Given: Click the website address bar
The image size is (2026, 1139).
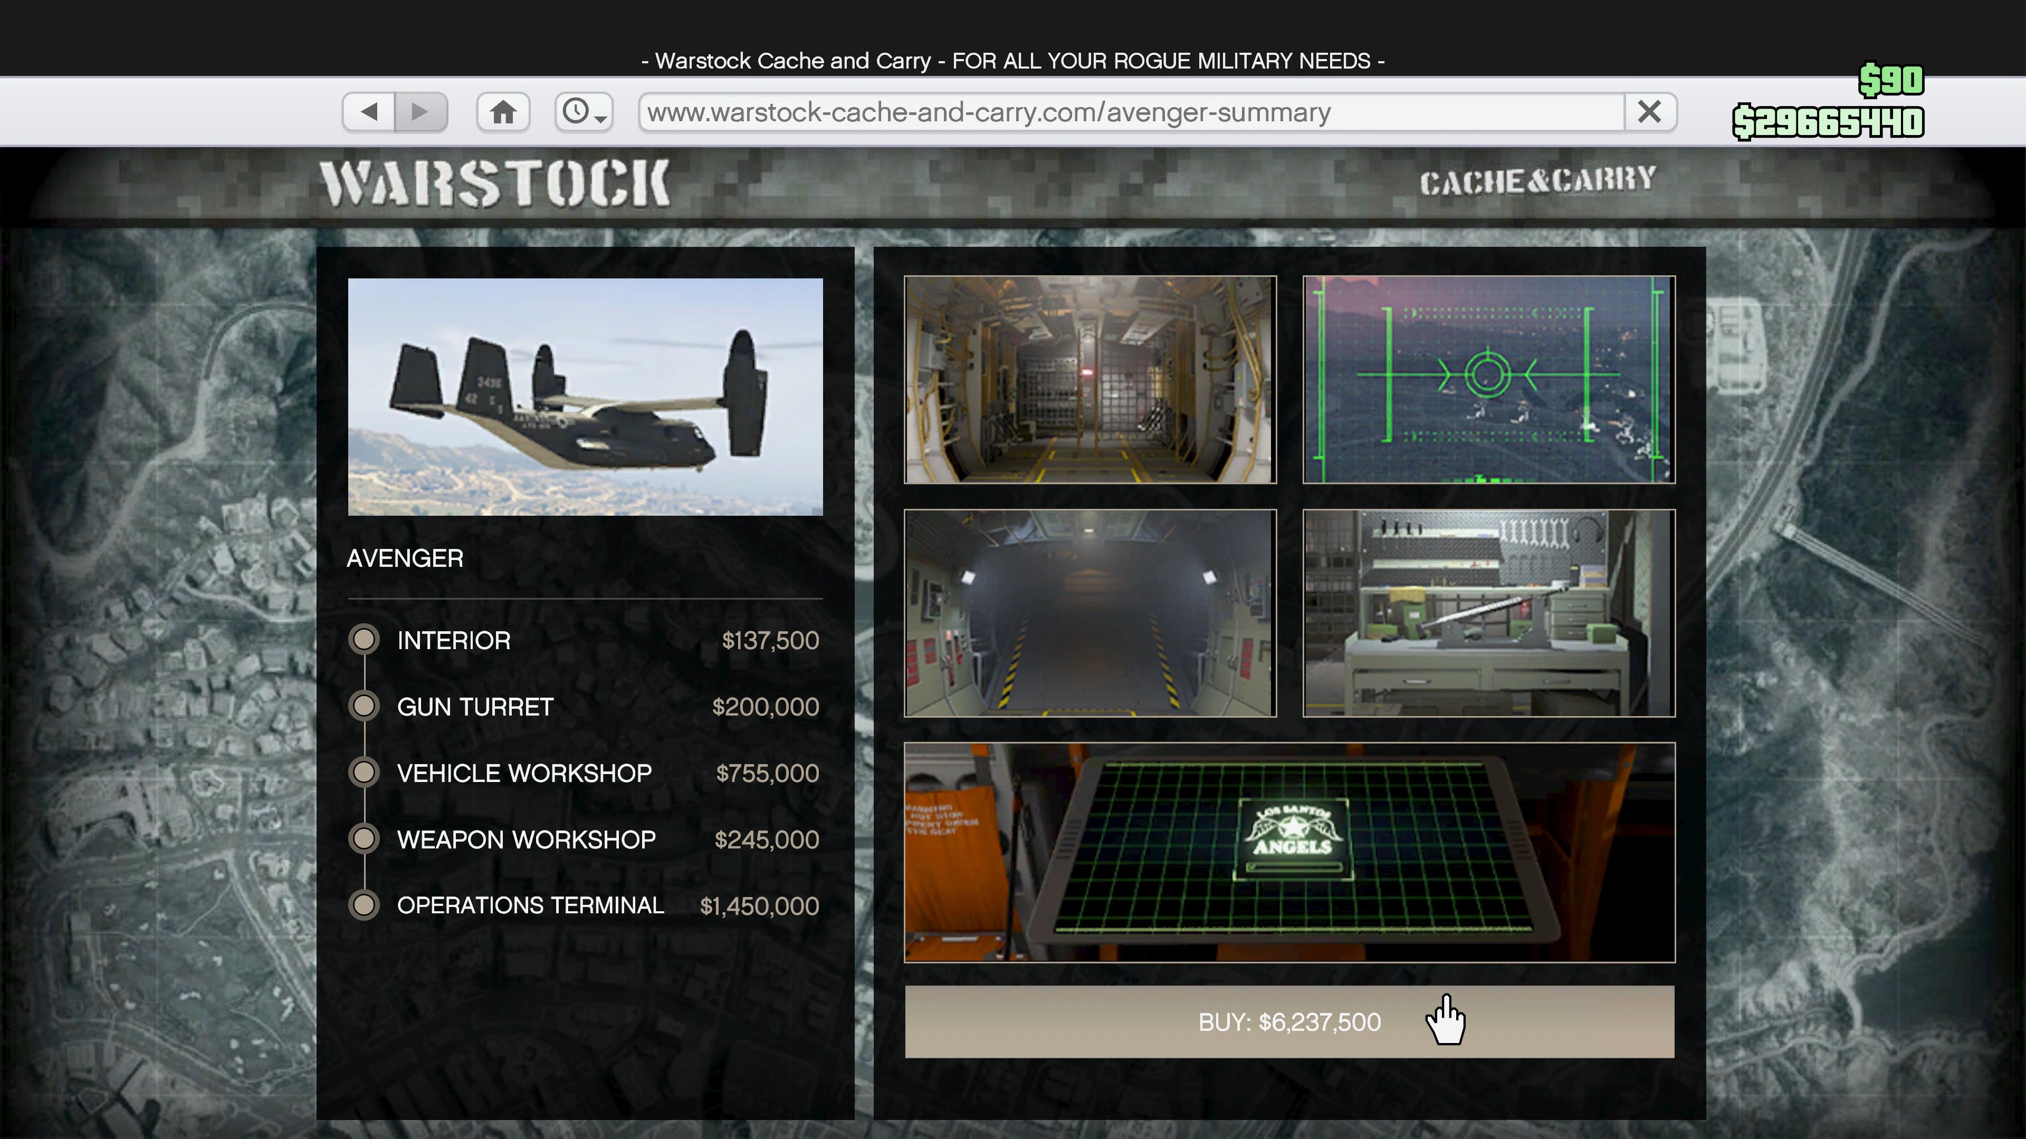Looking at the screenshot, I should tap(1131, 112).
